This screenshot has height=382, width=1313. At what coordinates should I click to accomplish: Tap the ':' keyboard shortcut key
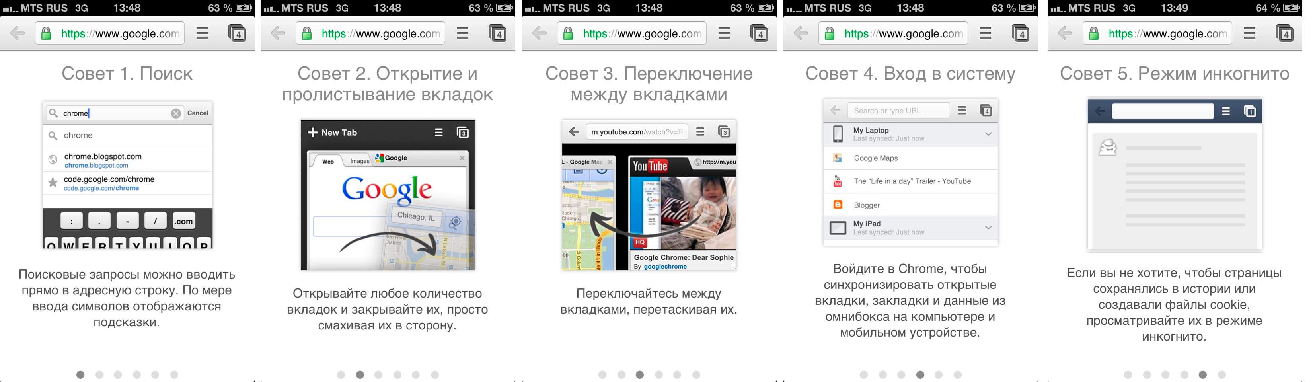point(71,221)
